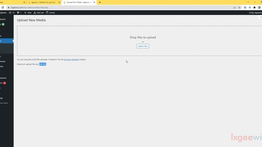262x147 pixels.
Task: Click the Upload New Media heading
Action: click(x=31, y=20)
